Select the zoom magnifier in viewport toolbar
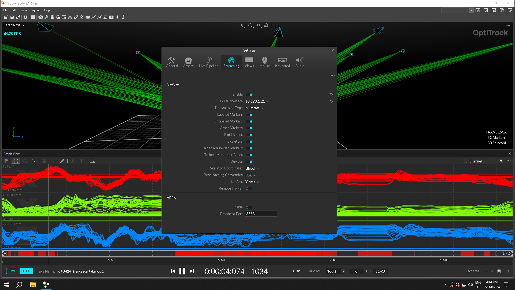515x290 pixels. coord(250,25)
